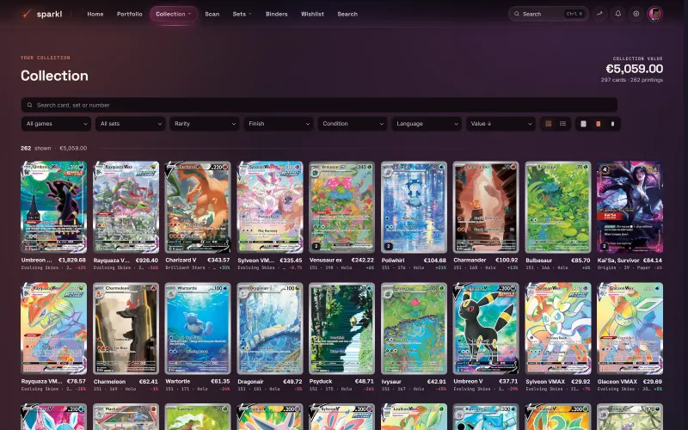Image resolution: width=688 pixels, height=430 pixels.
Task: Open the trending chart icon in the header
Action: pos(599,14)
